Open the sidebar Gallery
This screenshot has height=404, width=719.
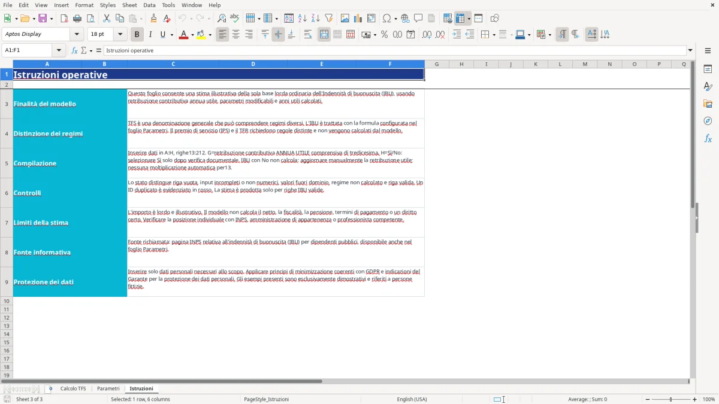click(708, 104)
